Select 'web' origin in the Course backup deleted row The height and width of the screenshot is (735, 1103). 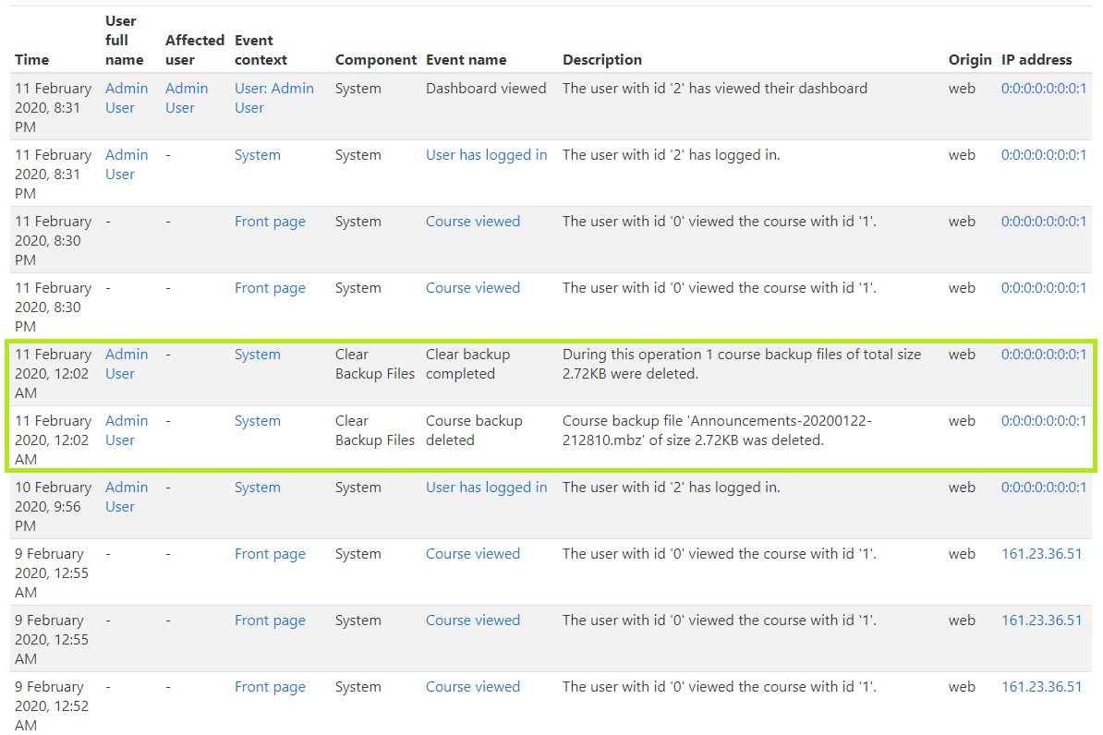(x=962, y=421)
